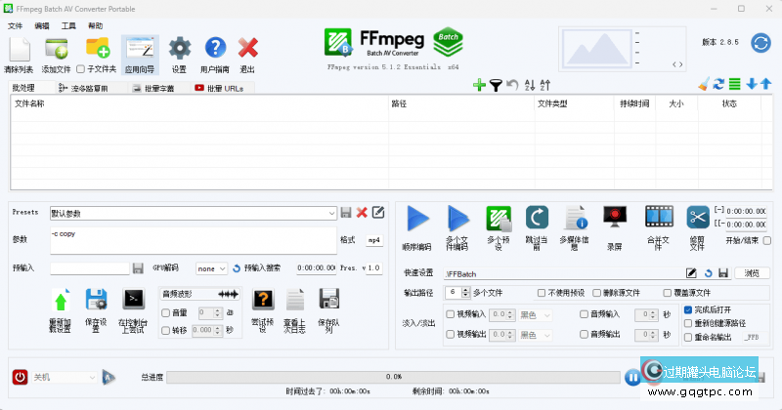
Task: Open the 应用向导 wizard
Action: pyautogui.click(x=139, y=49)
